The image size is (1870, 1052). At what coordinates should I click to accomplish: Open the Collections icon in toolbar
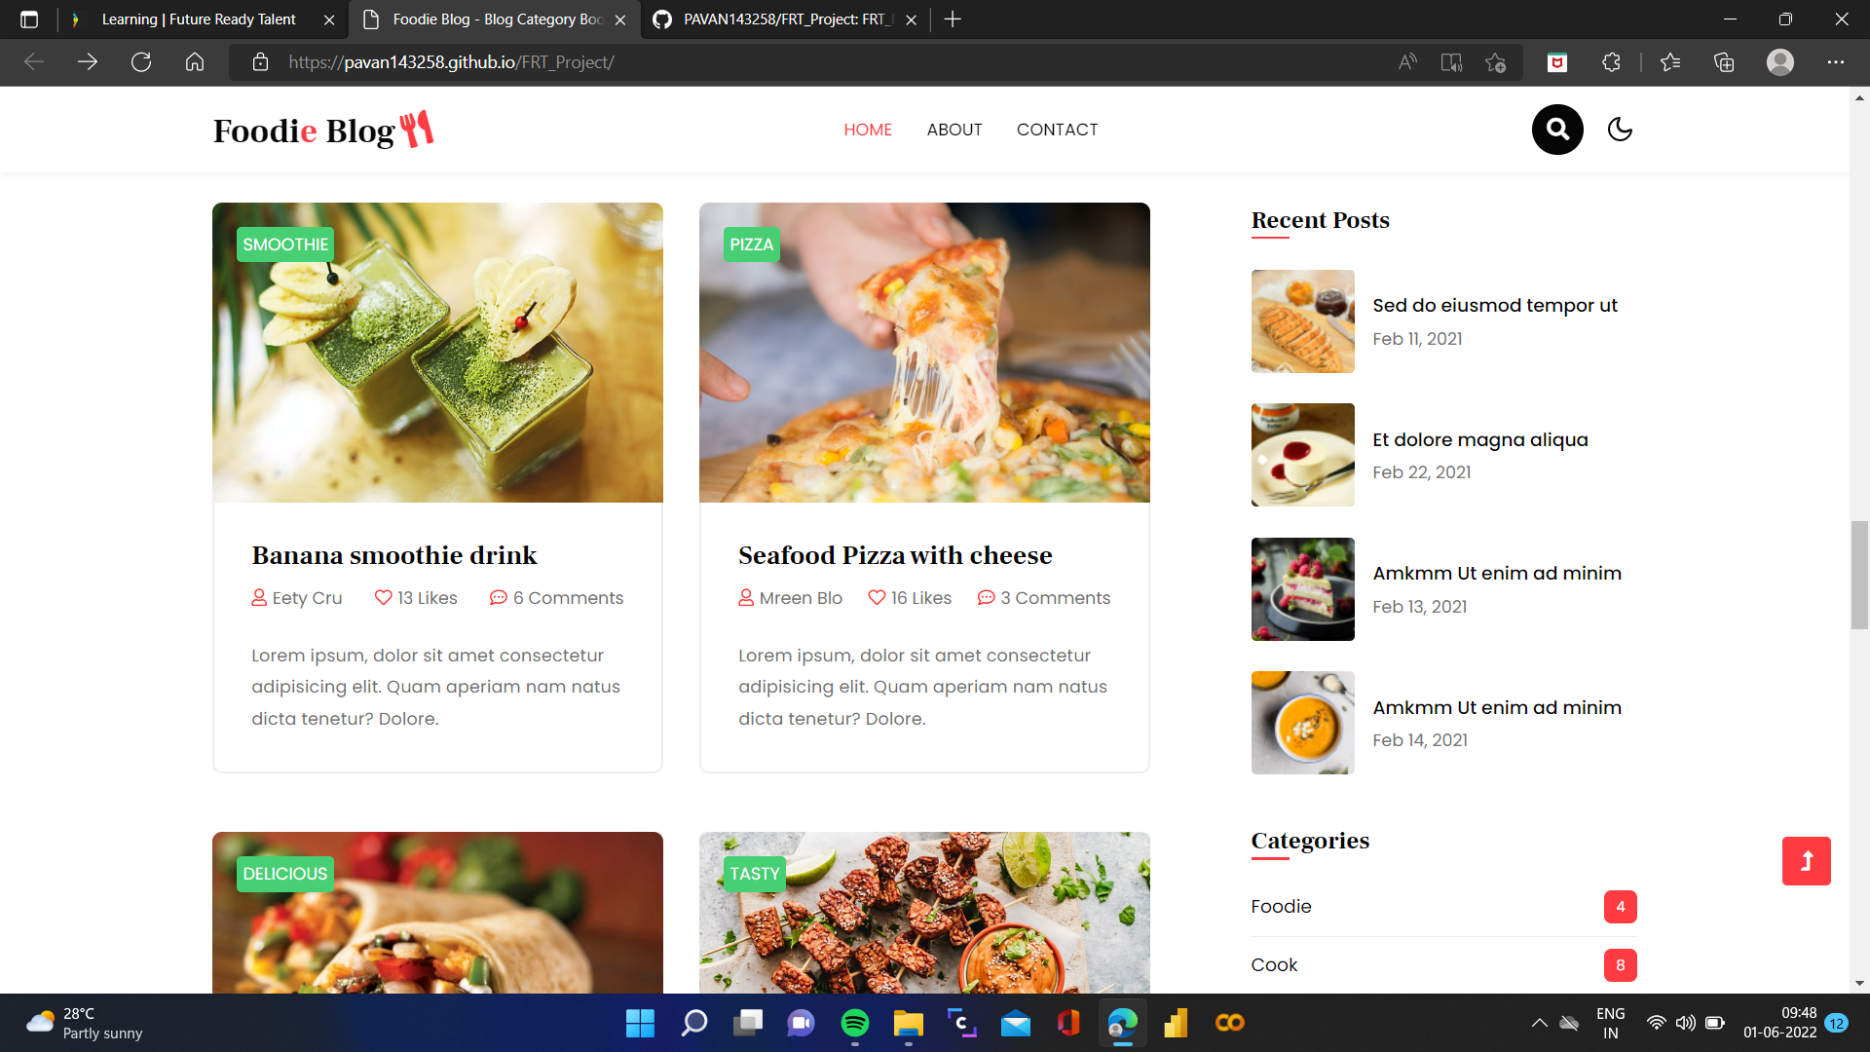pyautogui.click(x=1724, y=62)
